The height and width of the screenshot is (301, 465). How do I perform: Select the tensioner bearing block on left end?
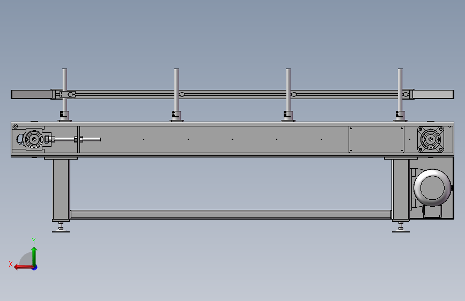(33, 139)
